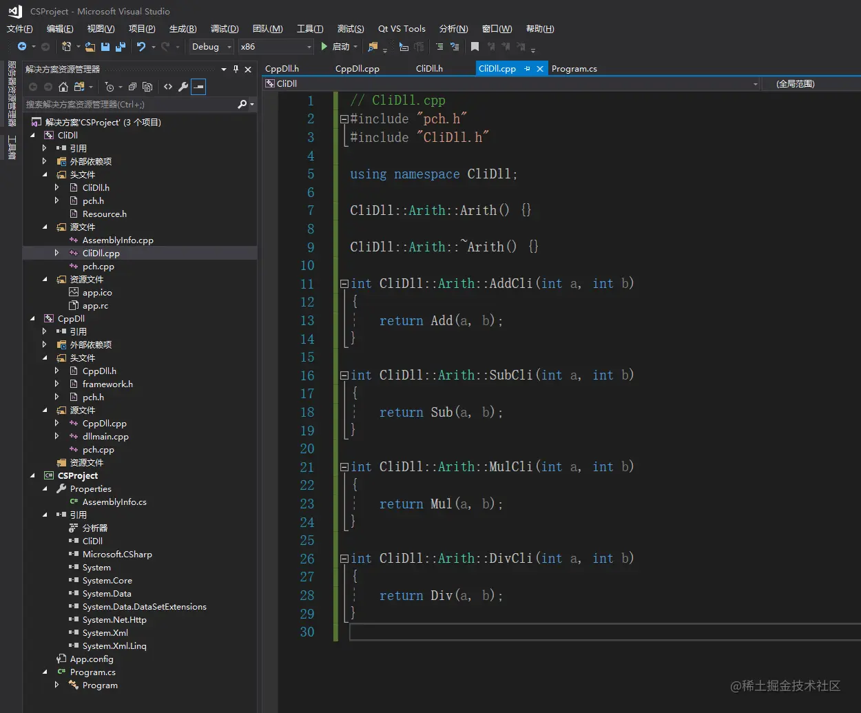Close the Solution Explorer panel
861x713 pixels.
point(248,69)
